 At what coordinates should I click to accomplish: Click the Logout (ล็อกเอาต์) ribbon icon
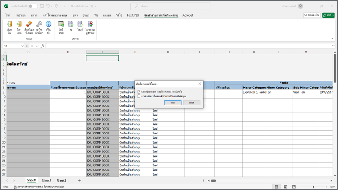[x=19, y=25]
